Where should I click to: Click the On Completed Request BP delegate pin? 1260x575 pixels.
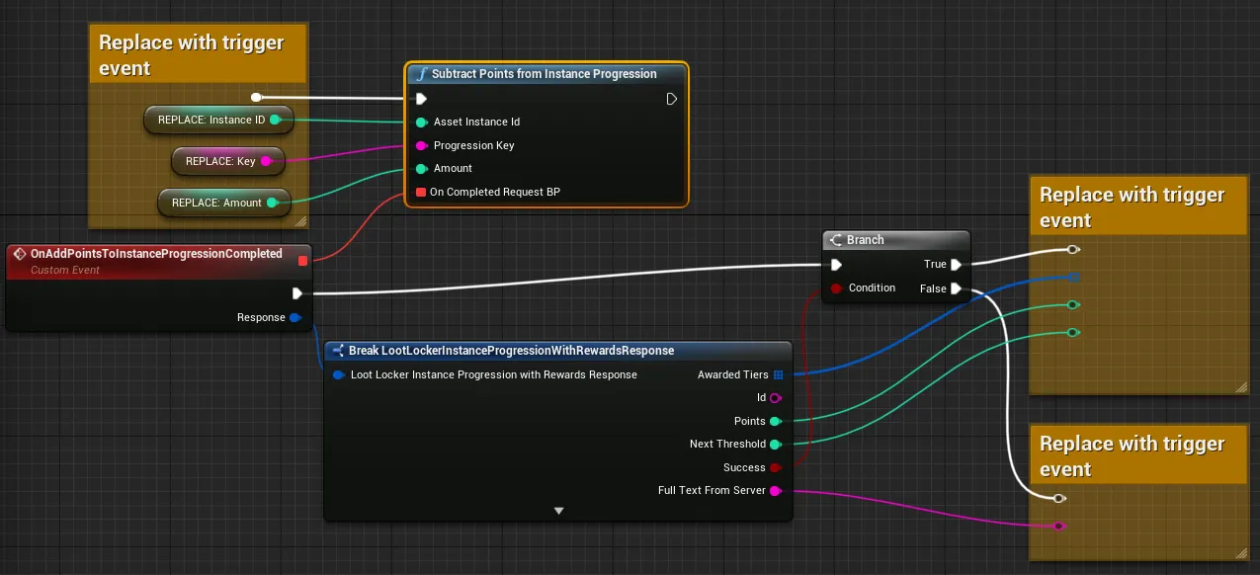click(421, 192)
